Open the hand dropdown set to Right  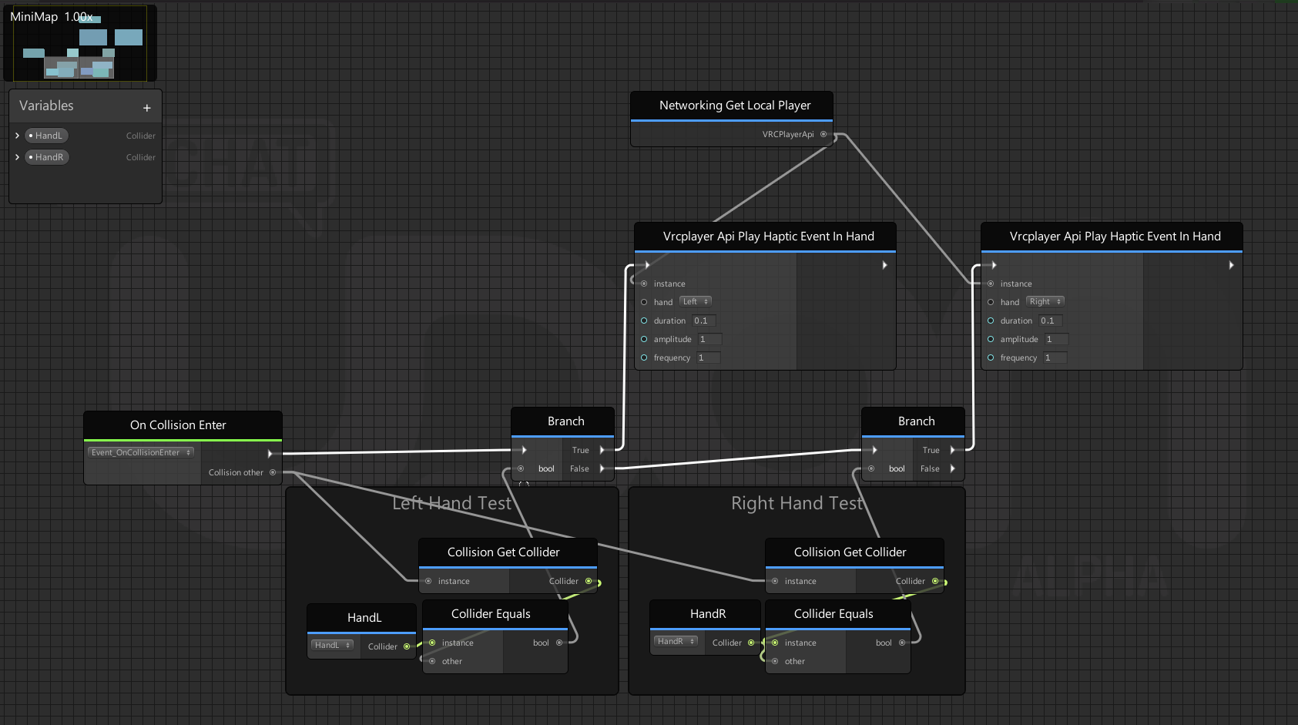(x=1045, y=302)
